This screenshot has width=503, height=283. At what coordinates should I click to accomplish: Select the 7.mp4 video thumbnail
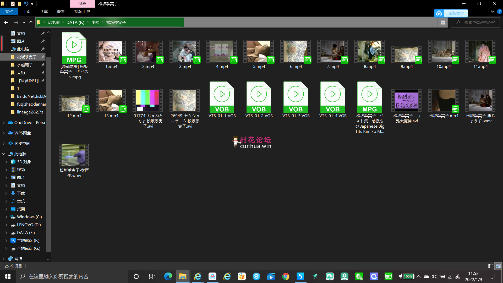pos(333,51)
